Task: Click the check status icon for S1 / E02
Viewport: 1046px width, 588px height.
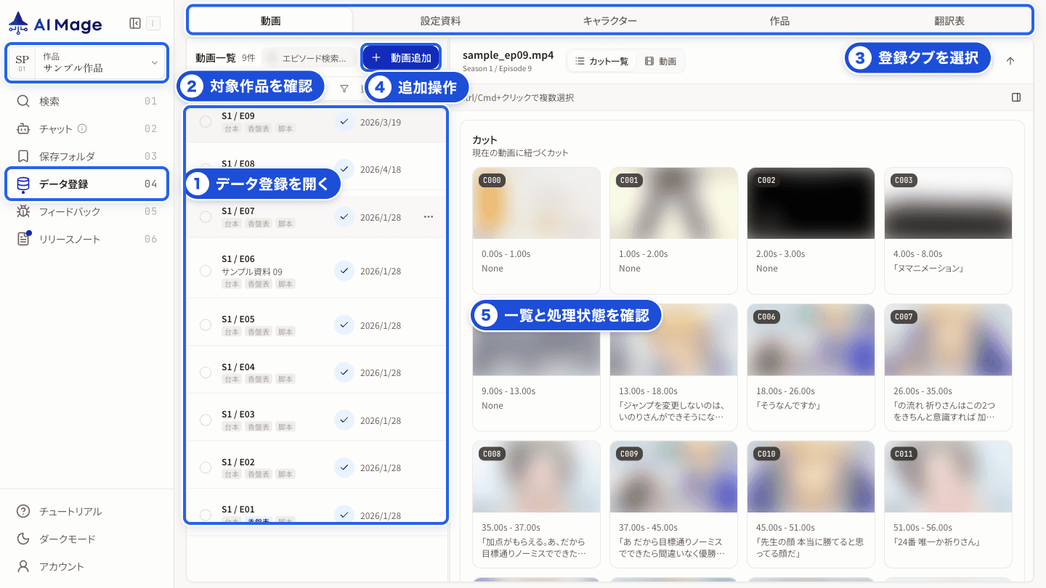Action: tap(344, 467)
